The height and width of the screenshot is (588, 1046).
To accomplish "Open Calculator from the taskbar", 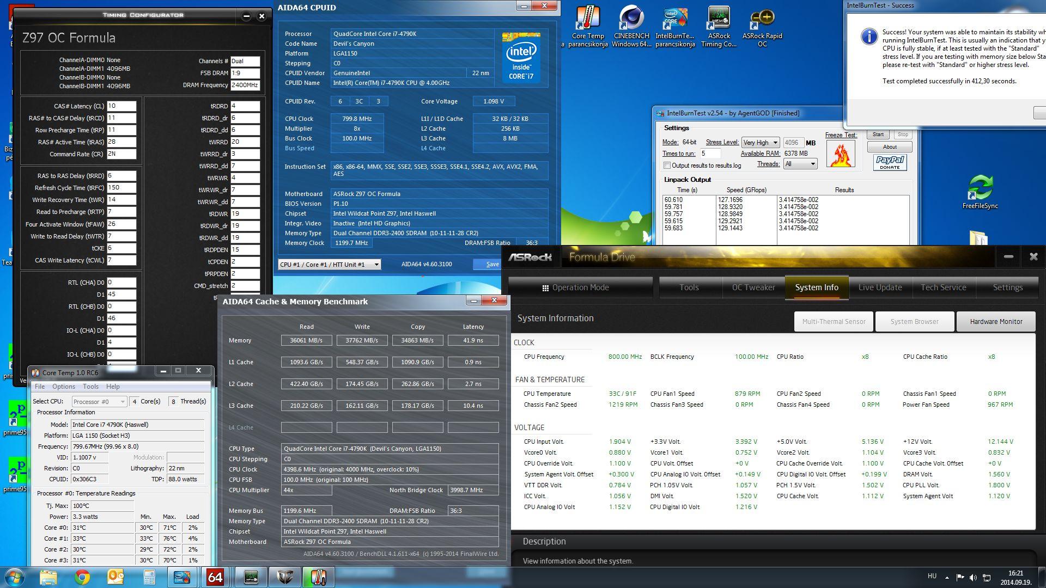I will 149,577.
